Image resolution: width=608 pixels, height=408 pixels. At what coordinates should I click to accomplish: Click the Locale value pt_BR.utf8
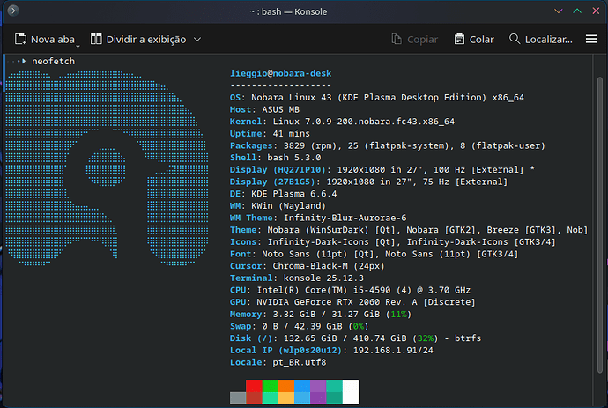tap(300, 362)
